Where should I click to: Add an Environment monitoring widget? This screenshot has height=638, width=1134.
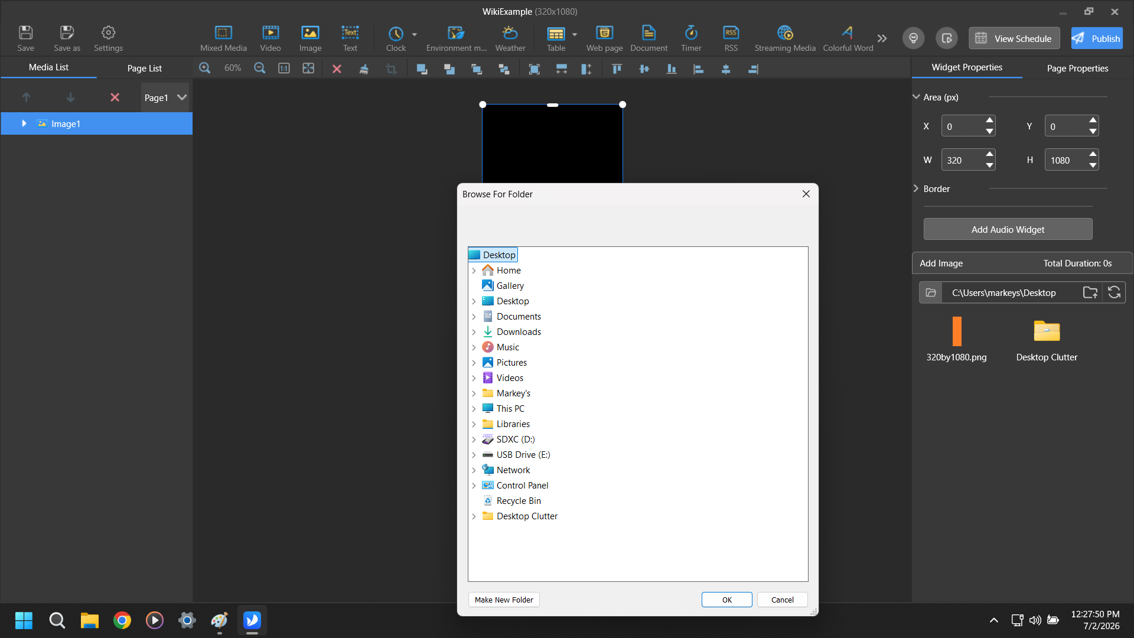456,38
